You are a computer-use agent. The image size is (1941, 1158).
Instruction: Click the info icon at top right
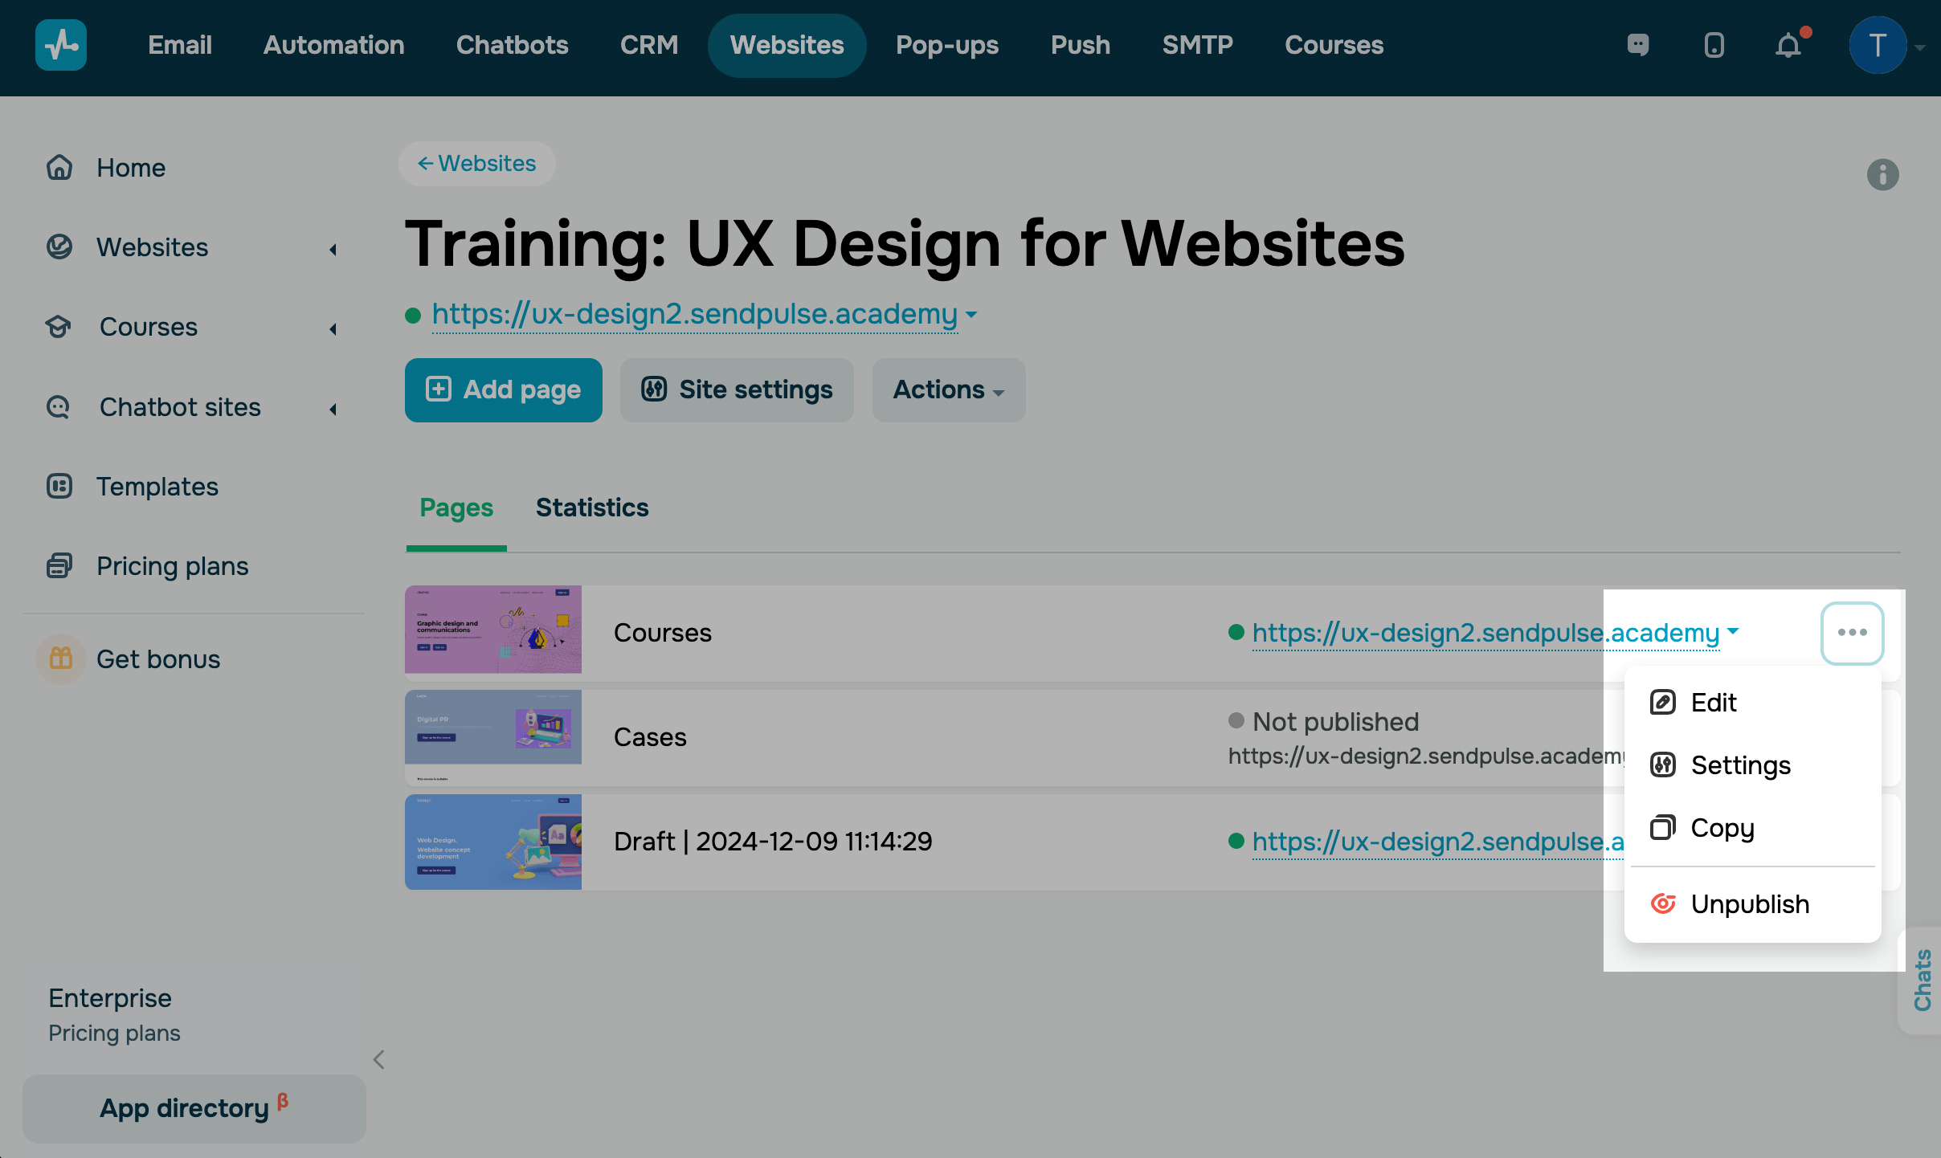tap(1882, 174)
